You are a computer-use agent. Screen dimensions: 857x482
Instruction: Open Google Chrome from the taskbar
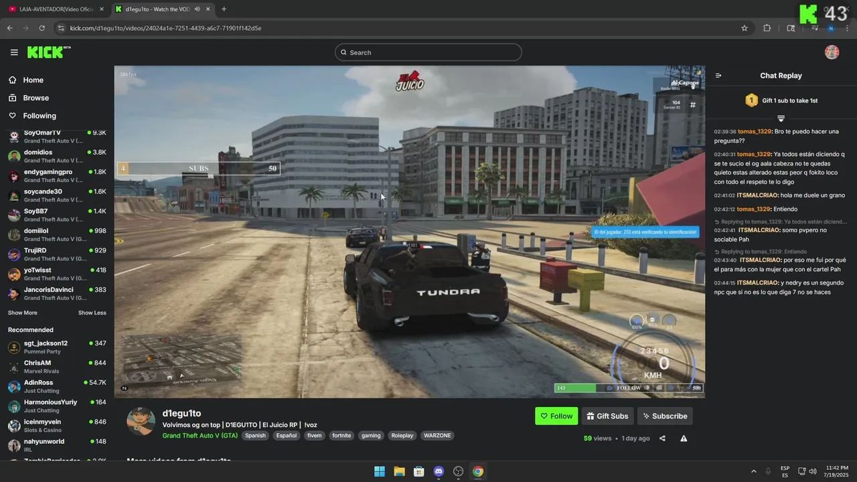(x=478, y=471)
